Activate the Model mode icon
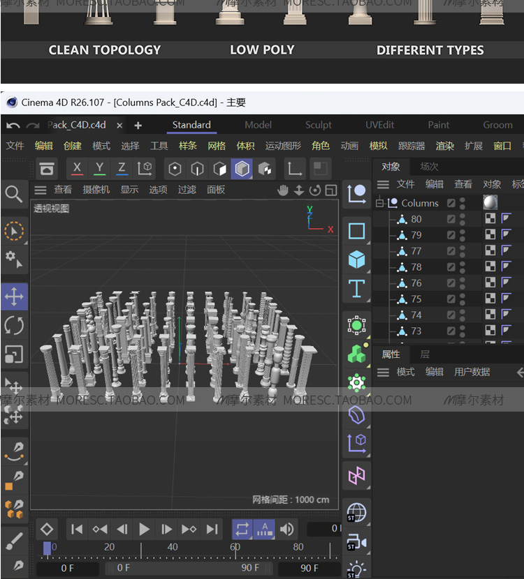 pos(242,169)
